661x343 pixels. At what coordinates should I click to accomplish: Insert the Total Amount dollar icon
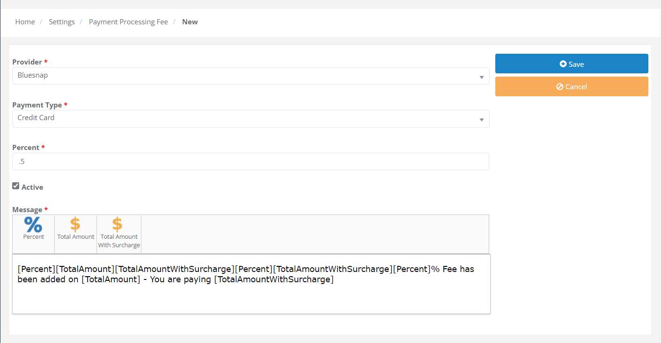75,224
